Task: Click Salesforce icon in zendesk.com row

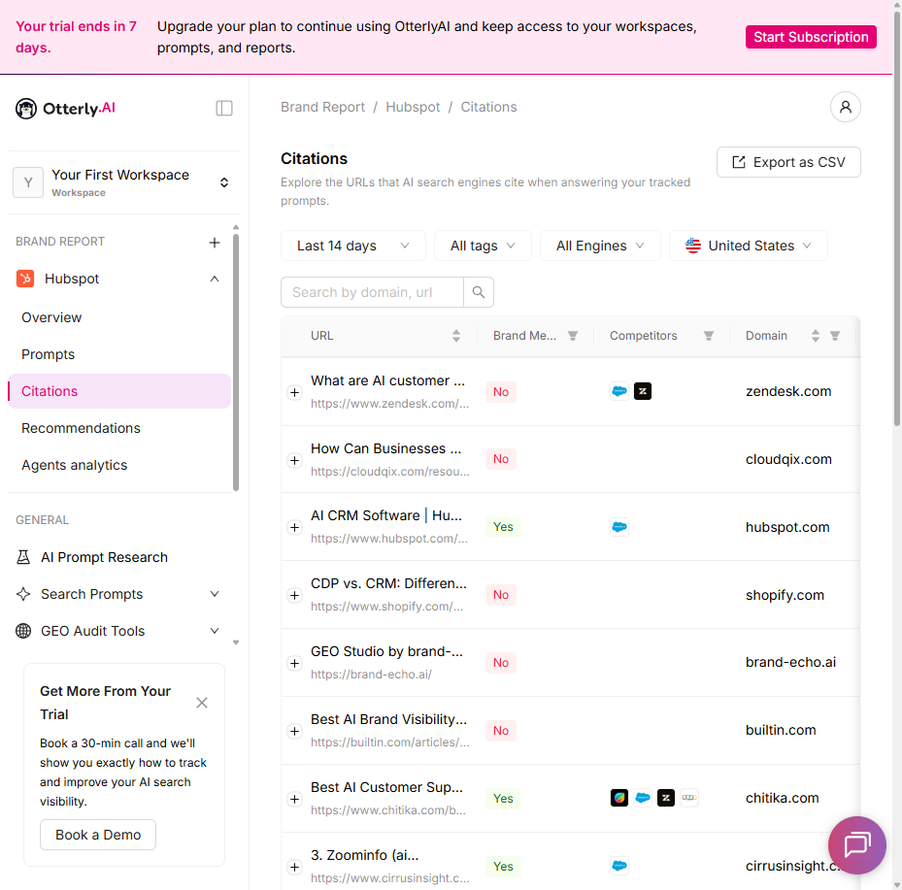Action: tap(619, 391)
